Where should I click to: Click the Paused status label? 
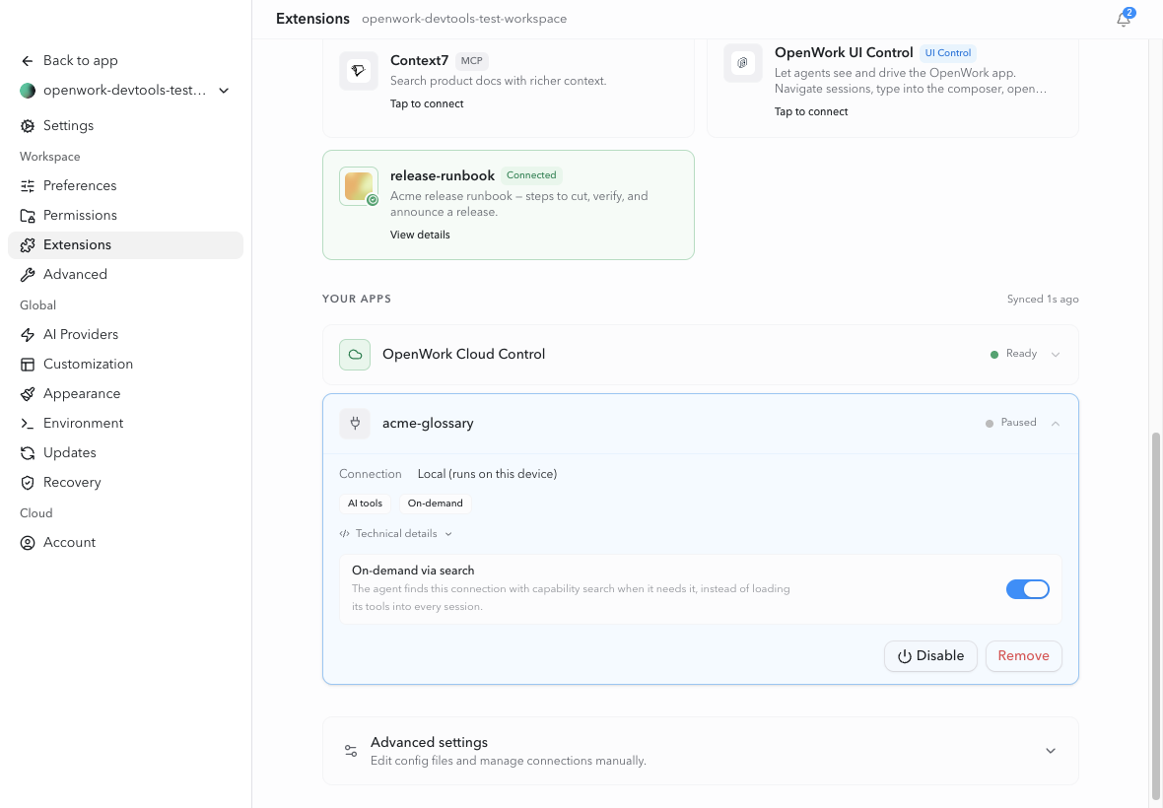(x=1018, y=423)
